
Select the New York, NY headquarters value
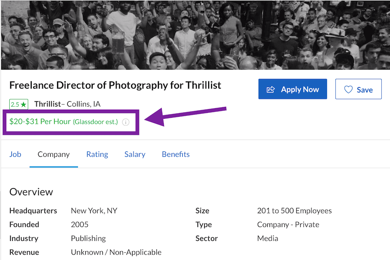tap(94, 211)
